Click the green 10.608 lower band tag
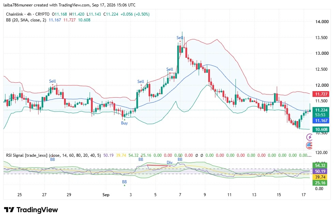Viewport: 334px width, 220px height. pyautogui.click(x=321, y=130)
